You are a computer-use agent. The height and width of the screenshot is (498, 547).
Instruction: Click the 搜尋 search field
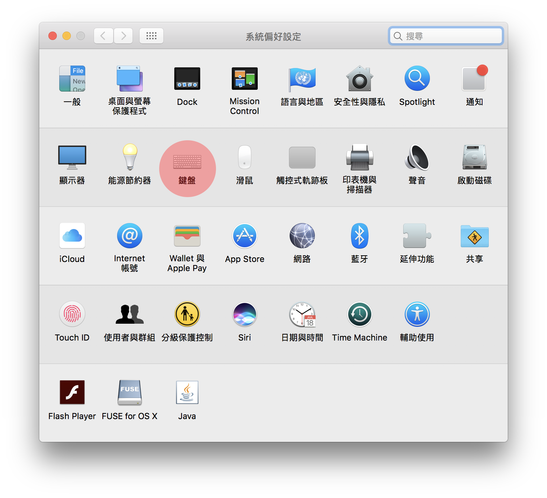point(446,36)
